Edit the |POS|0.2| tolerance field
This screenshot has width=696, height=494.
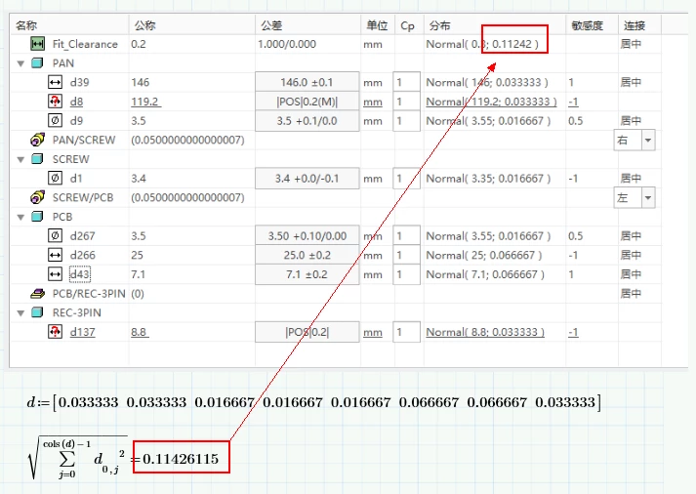(307, 332)
